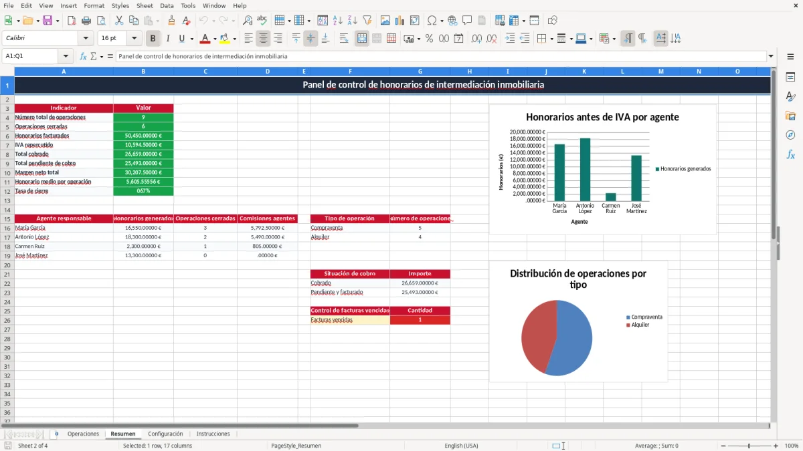
Task: Apply percent number format
Action: click(x=429, y=39)
